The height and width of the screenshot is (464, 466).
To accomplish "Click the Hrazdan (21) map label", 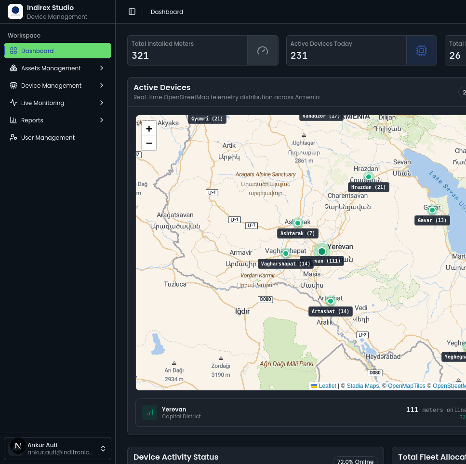I will point(369,187).
